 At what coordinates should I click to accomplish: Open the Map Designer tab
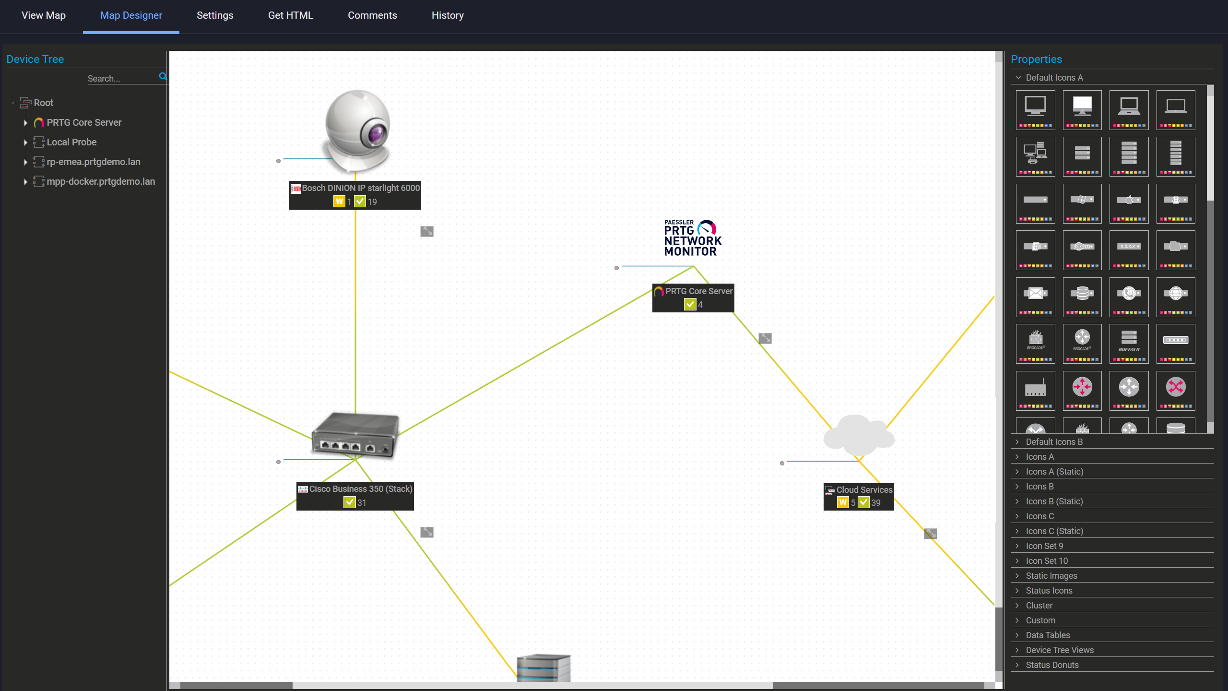[131, 15]
